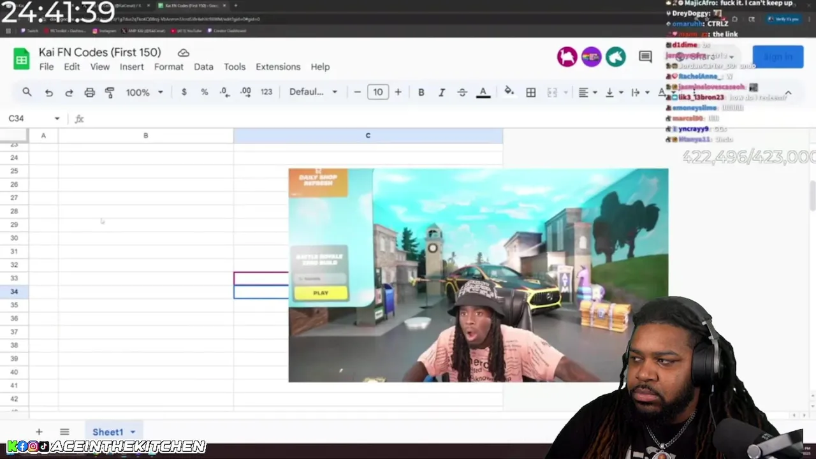816x459 pixels.
Task: Open the Tools menu
Action: (x=235, y=67)
